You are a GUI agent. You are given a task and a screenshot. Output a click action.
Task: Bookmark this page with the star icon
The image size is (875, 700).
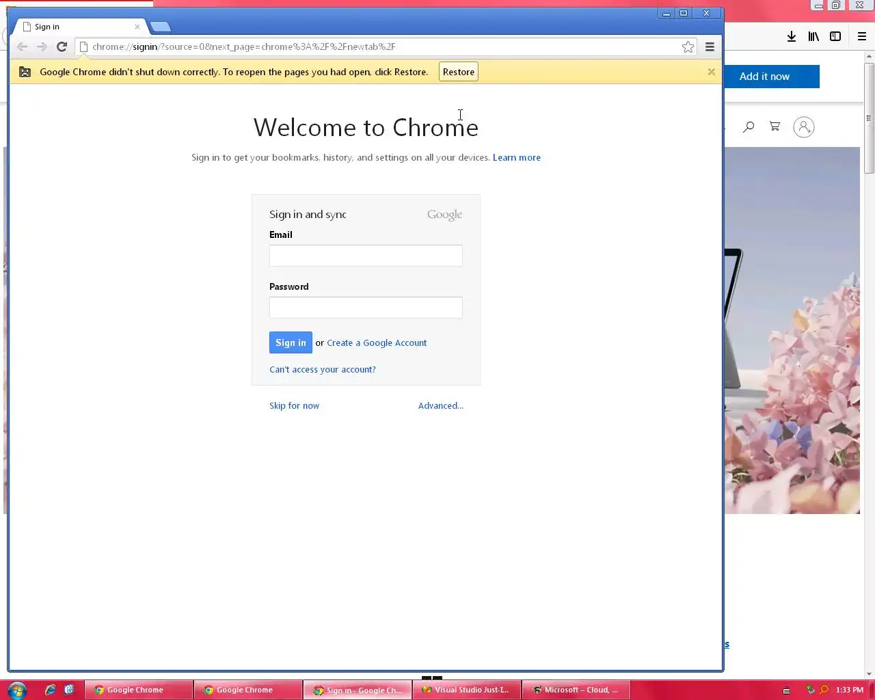coord(688,46)
